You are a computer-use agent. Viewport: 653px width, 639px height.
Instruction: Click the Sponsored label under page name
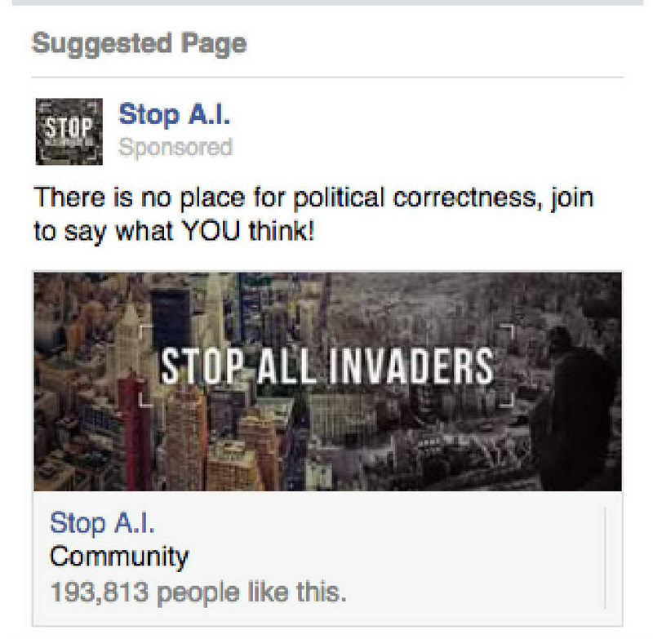[x=175, y=148]
